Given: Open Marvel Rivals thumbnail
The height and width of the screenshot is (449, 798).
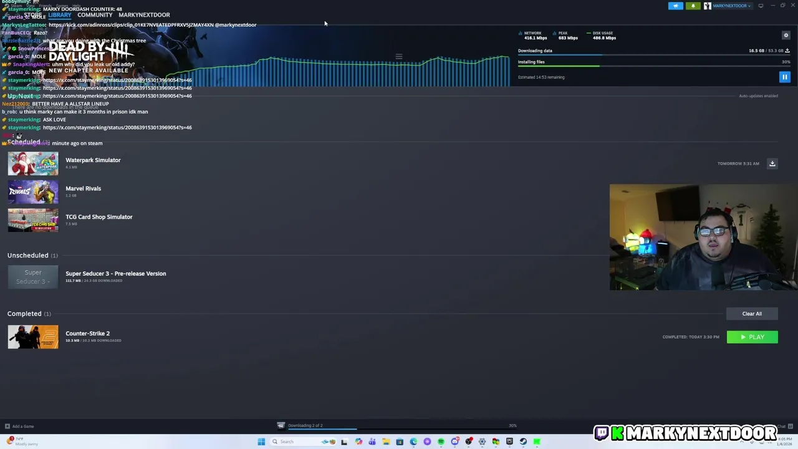Looking at the screenshot, I should (33, 192).
